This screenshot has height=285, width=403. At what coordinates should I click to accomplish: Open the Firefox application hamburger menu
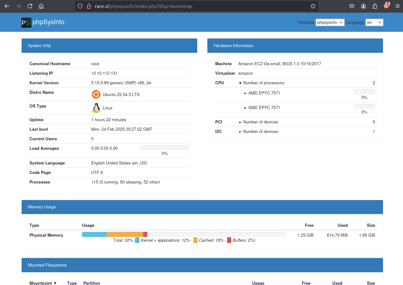tap(397, 6)
